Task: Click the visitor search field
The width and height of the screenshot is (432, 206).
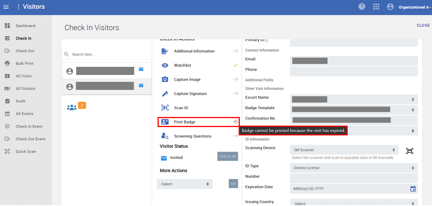Action: tap(110, 54)
